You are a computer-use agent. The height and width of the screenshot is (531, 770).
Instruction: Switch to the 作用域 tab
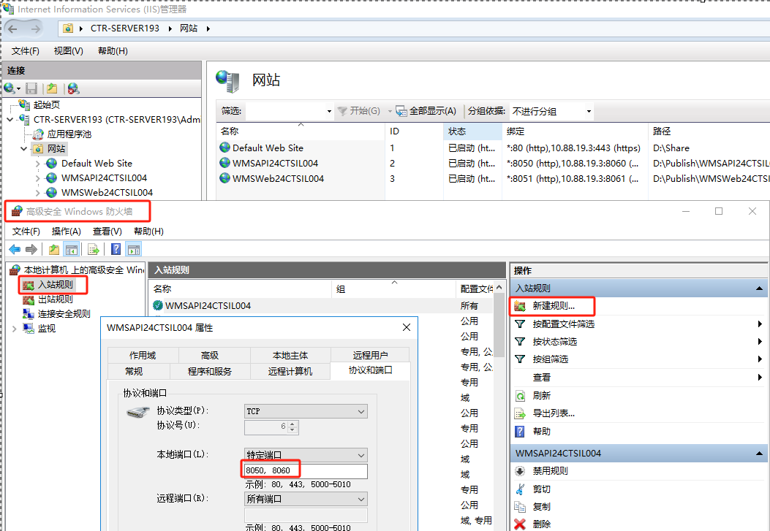143,355
